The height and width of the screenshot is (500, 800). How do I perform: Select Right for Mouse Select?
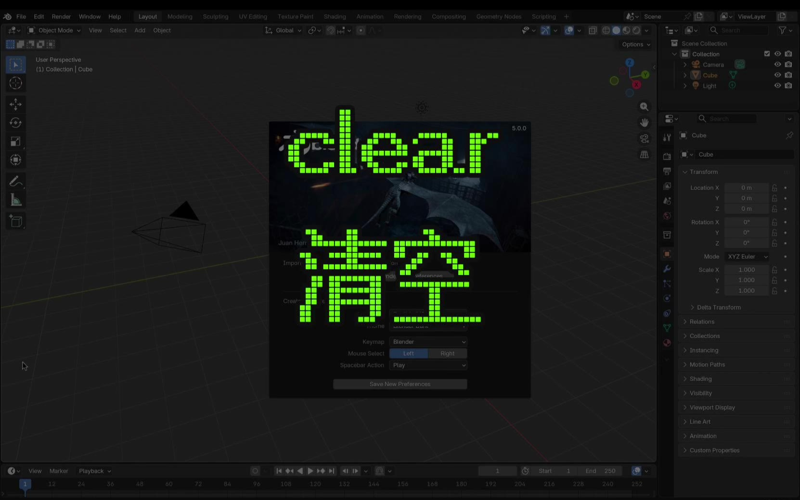coord(447,353)
